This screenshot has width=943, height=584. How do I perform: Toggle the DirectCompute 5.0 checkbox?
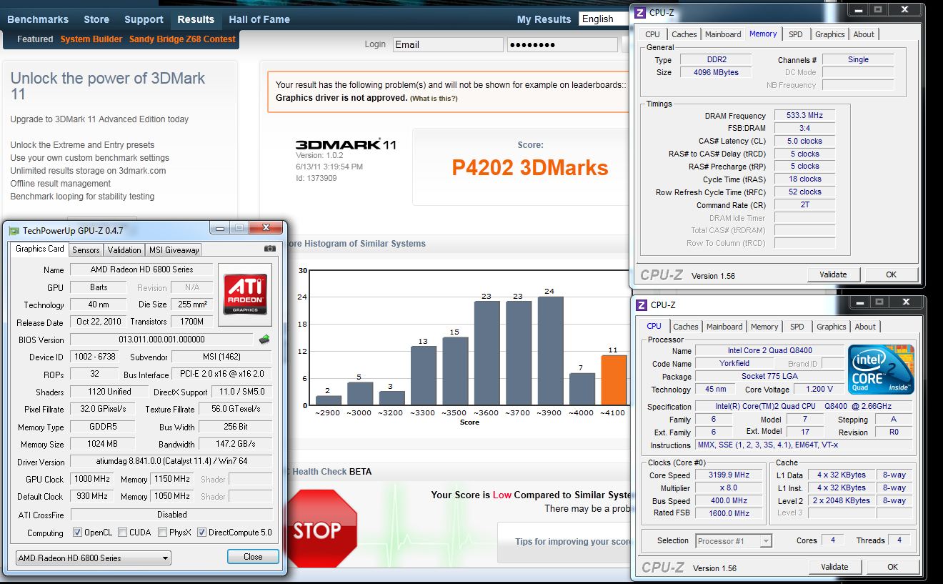click(201, 533)
